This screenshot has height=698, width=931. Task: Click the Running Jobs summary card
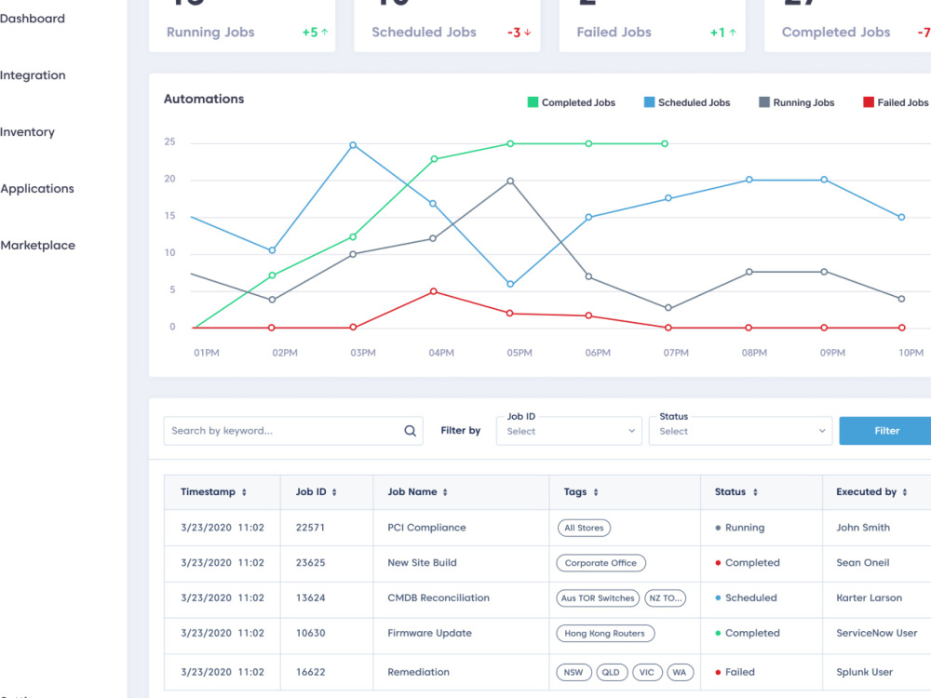[242, 26]
